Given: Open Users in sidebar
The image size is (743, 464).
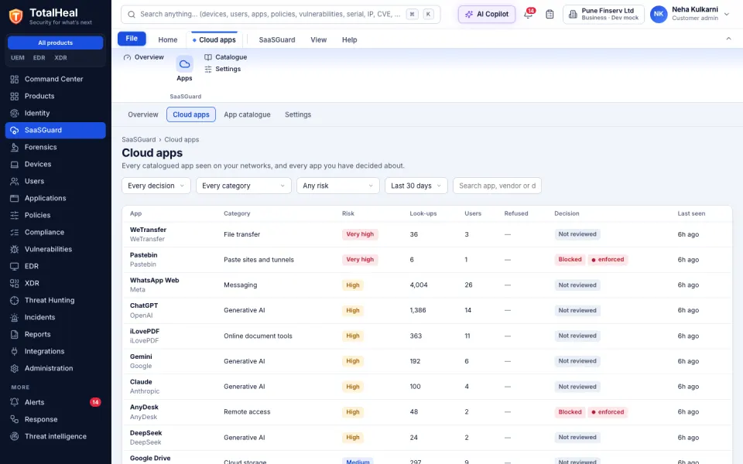Looking at the screenshot, I should 56,181.
